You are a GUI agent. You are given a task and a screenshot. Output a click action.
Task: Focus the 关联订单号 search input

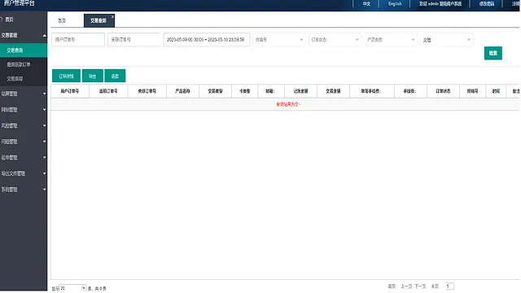pyautogui.click(x=134, y=40)
